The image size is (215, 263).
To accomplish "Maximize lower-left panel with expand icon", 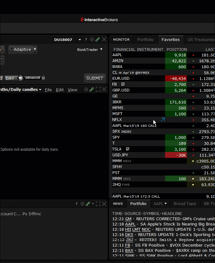I will 98,204.
